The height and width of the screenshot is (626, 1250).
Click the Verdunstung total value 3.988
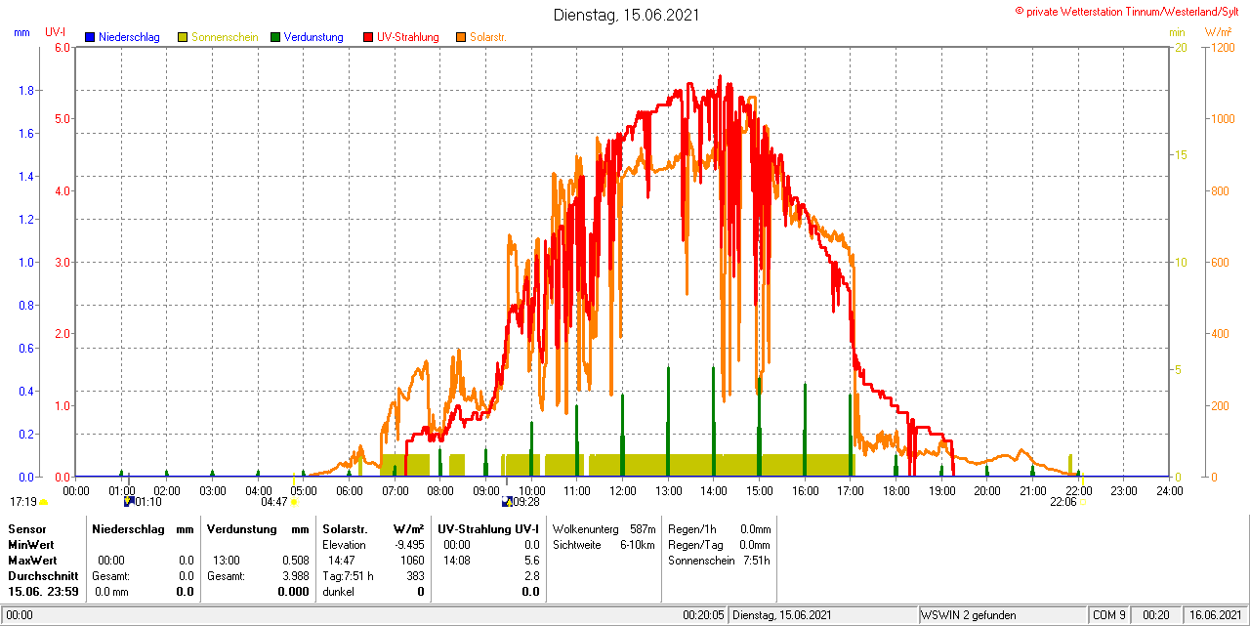pos(295,575)
